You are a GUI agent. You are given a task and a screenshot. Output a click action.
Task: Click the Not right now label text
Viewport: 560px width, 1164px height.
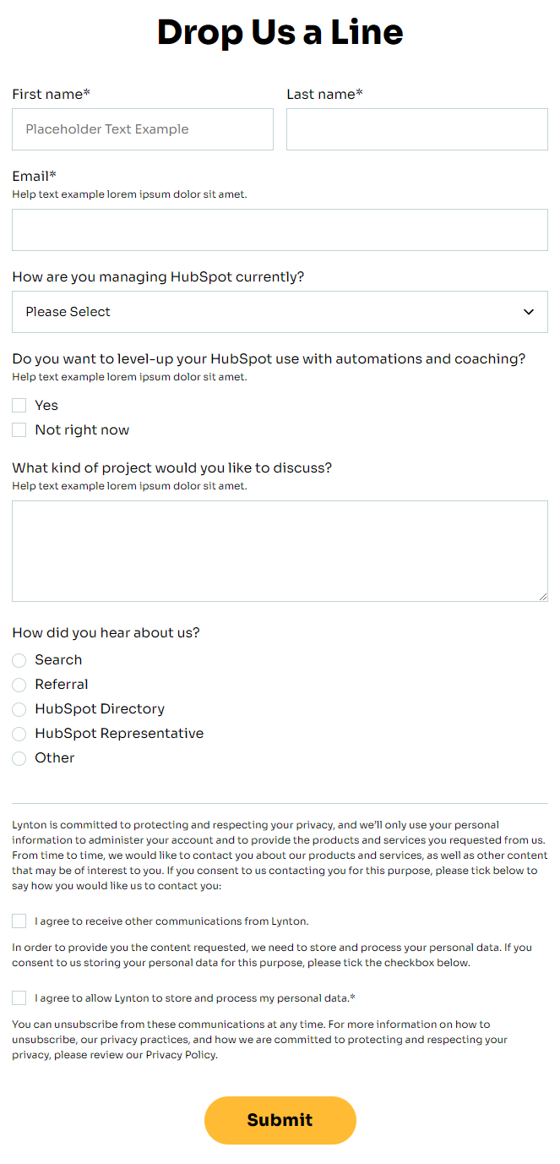tap(82, 430)
